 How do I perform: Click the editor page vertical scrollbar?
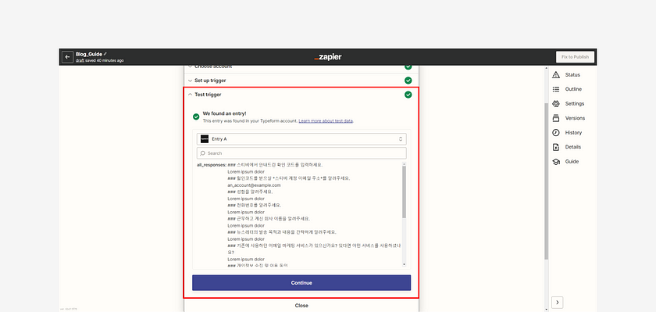click(x=546, y=181)
